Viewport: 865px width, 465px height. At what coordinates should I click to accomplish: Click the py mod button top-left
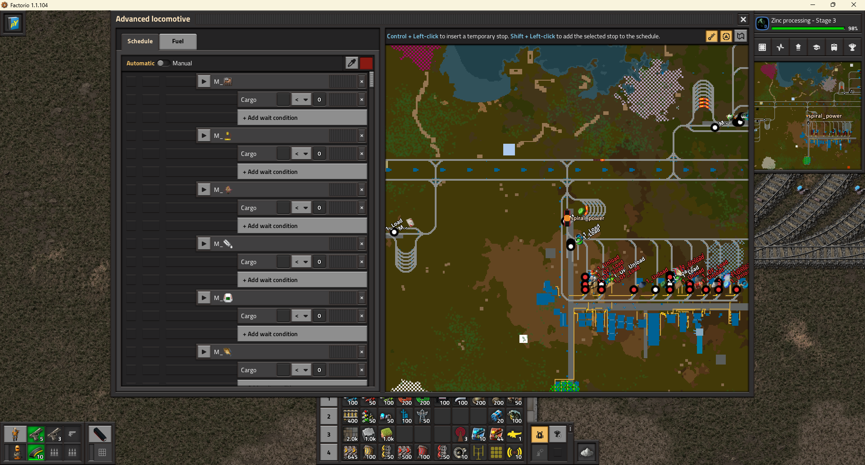pos(14,23)
